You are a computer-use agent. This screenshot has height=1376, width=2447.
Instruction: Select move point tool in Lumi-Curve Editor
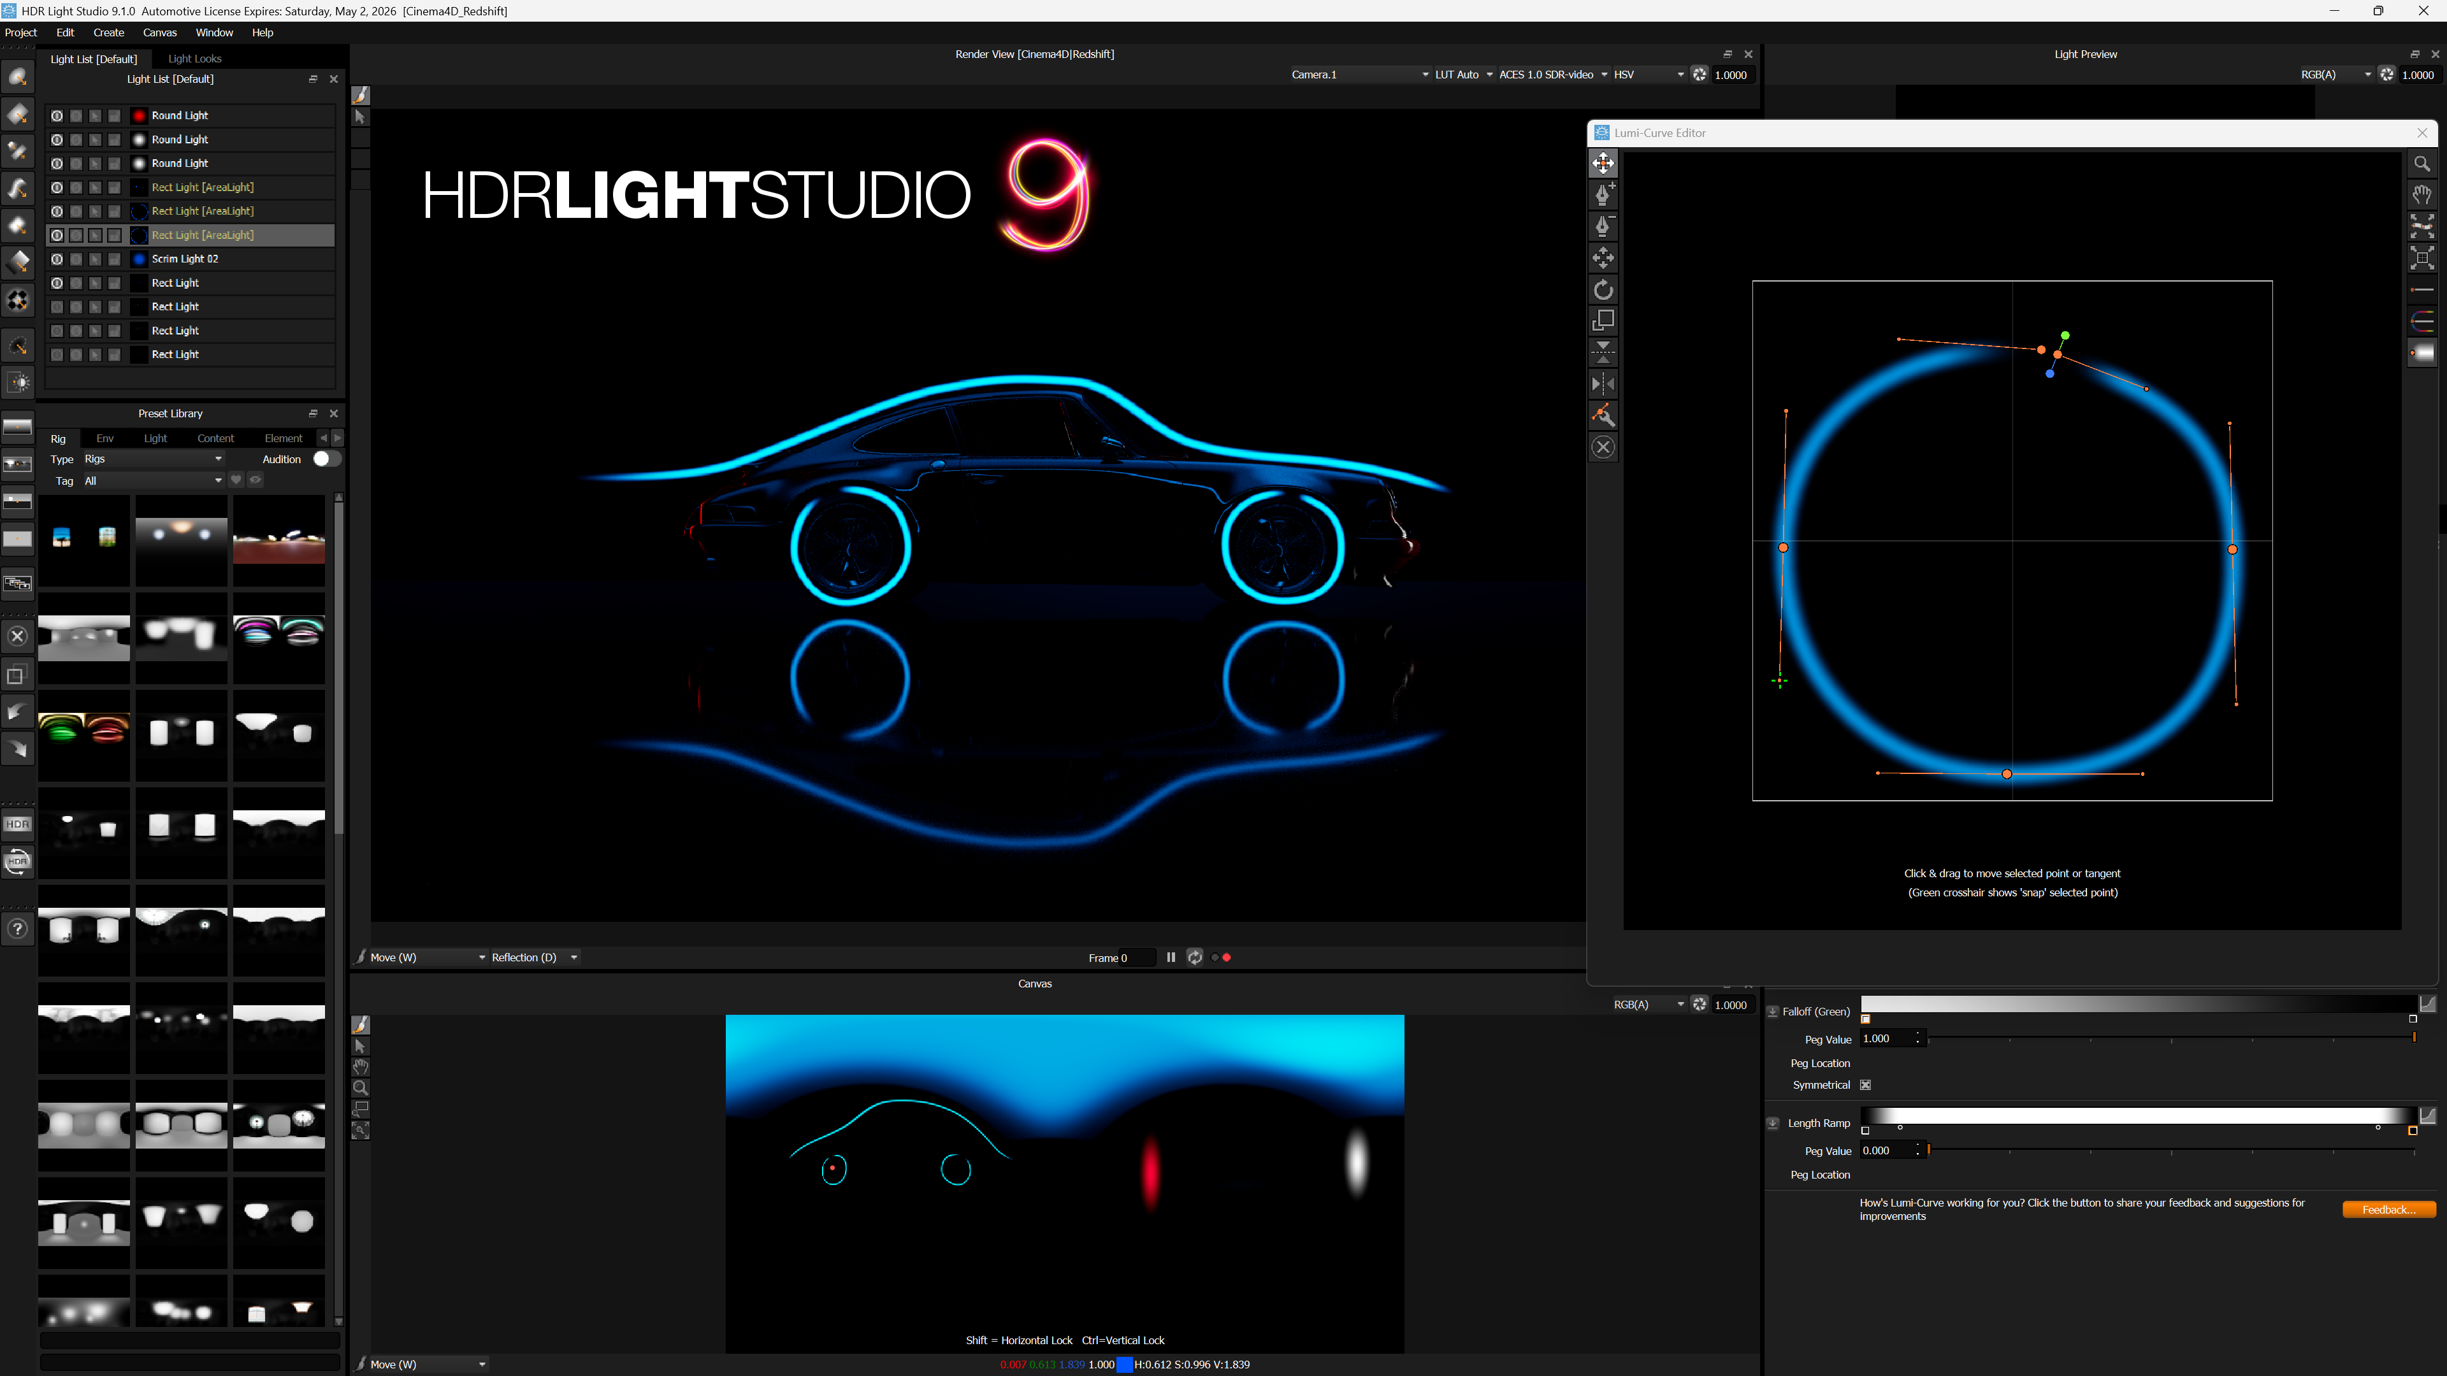pos(1603,163)
